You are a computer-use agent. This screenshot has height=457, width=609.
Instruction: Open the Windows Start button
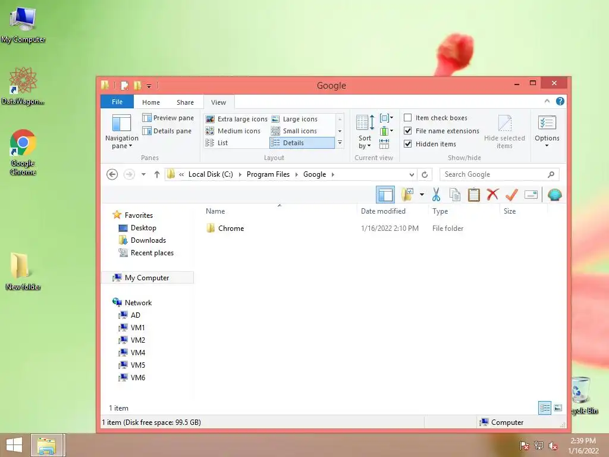point(14,445)
